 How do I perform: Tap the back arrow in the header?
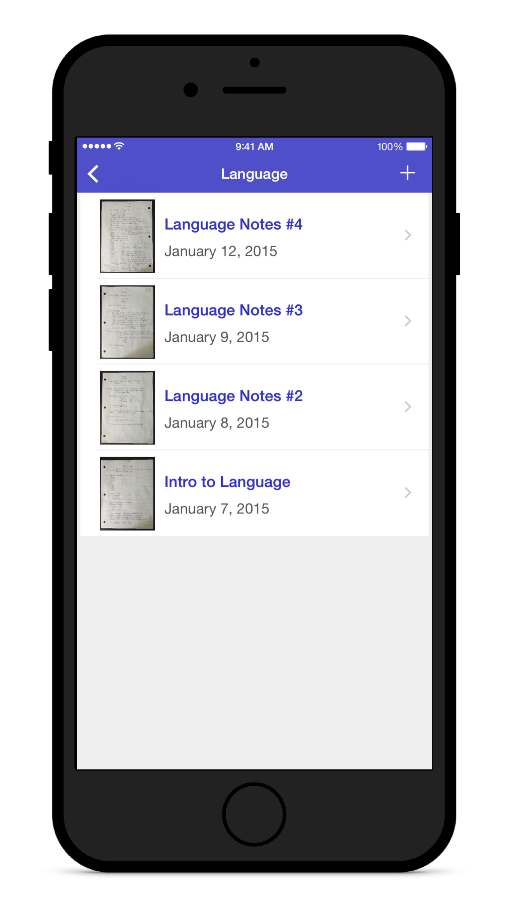point(94,174)
